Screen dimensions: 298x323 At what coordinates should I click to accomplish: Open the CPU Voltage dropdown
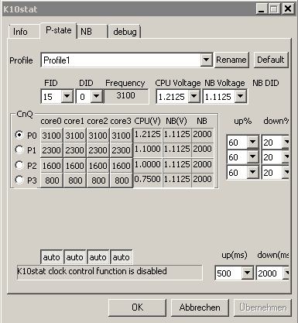[x=194, y=97]
